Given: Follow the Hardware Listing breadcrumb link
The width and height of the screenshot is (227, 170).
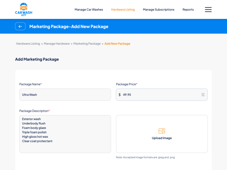Looking at the screenshot, I should point(28,44).
